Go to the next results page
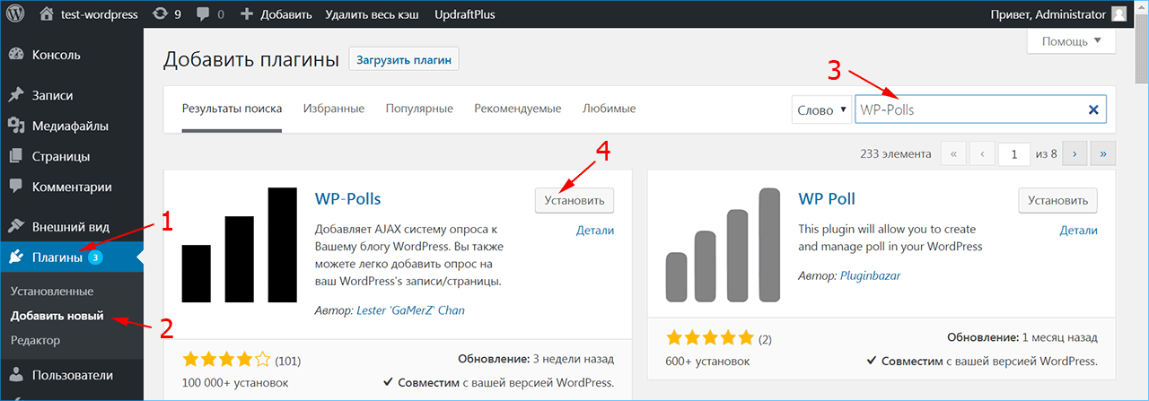 click(1074, 154)
